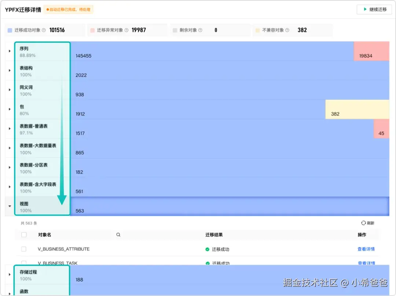The width and height of the screenshot is (396, 296).
Task: Click the pink 45 failed segment
Action: (x=381, y=129)
